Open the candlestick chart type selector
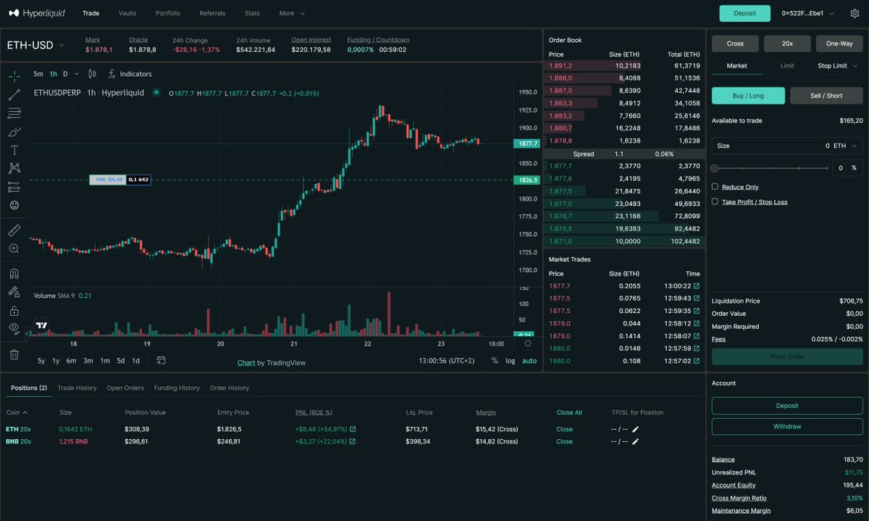The width and height of the screenshot is (869, 521). [92, 74]
